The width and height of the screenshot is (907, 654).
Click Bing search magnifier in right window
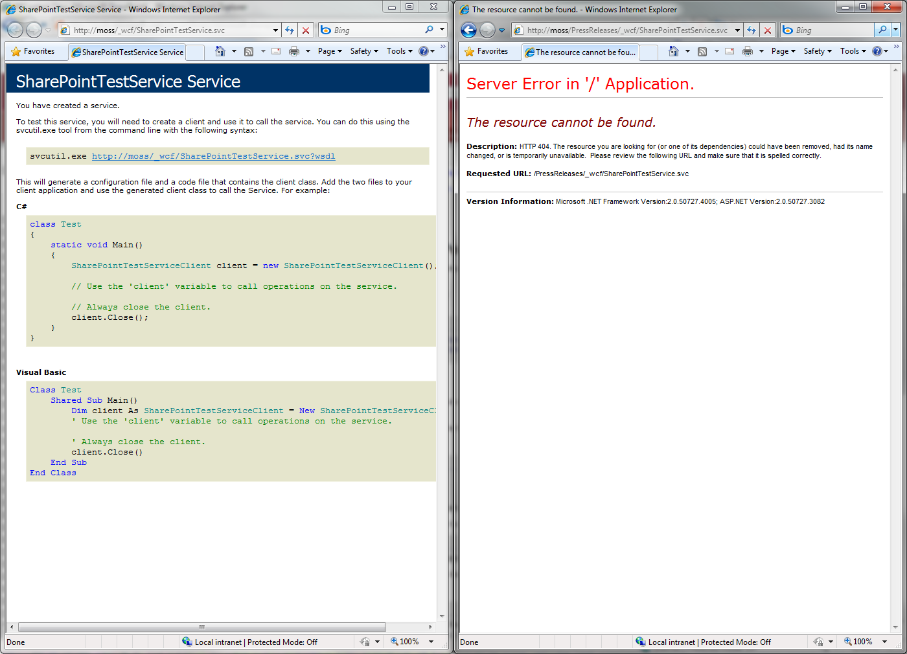coord(882,30)
